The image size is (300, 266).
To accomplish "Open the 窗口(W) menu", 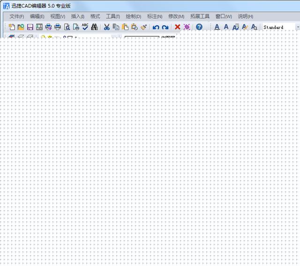I will pos(224,16).
